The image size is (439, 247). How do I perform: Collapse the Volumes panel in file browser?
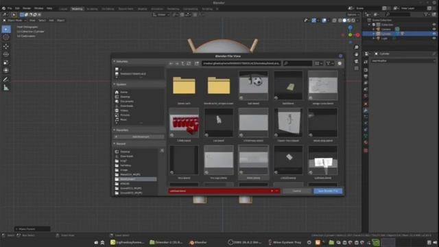[115, 61]
